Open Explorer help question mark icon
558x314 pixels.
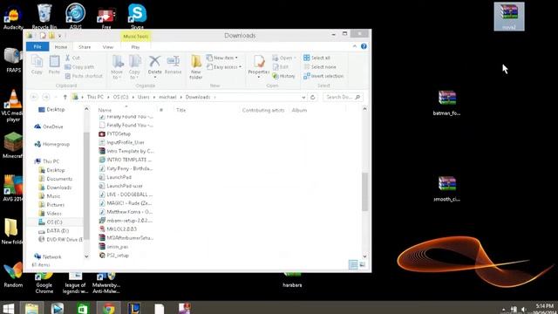coord(364,46)
